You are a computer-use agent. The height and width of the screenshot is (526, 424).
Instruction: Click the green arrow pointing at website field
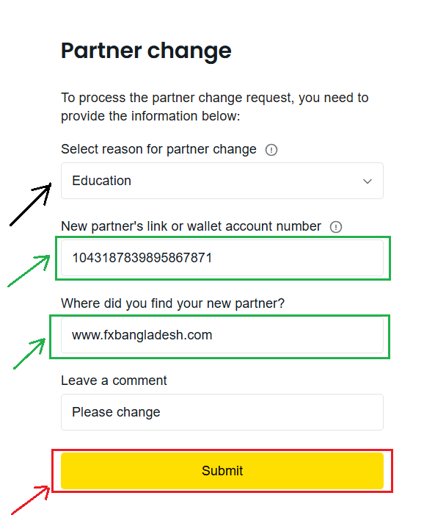coord(29,353)
